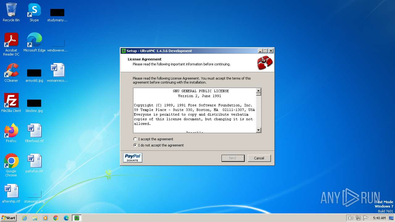
Task: Select the Google Chrome desktop shortcut
Action: (11, 165)
